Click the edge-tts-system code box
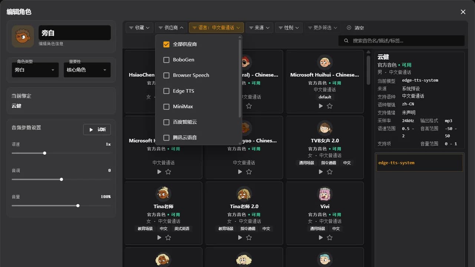 (x=419, y=163)
